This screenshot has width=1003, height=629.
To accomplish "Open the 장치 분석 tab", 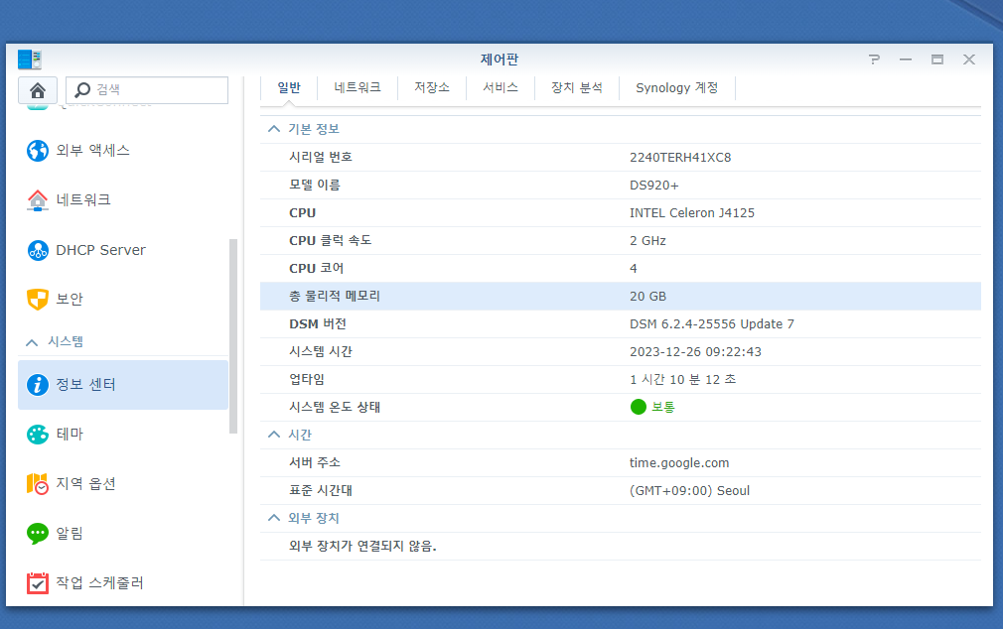I will tap(577, 87).
